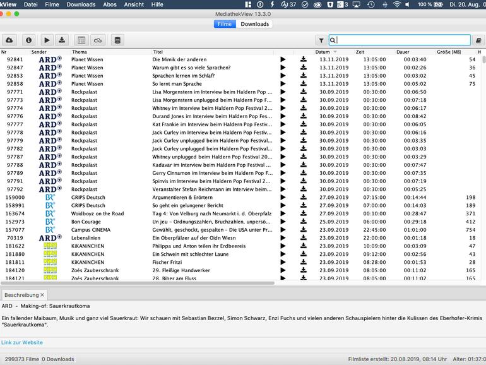Download 'Ein Schwein mit schlechter Laune'

click(304, 254)
